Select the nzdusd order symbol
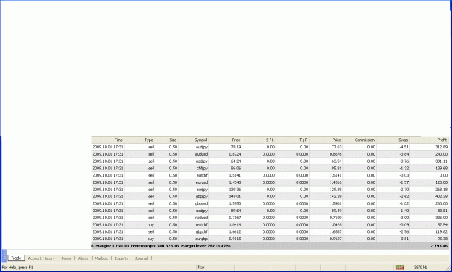This screenshot has height=272, width=452. pyautogui.click(x=201, y=218)
